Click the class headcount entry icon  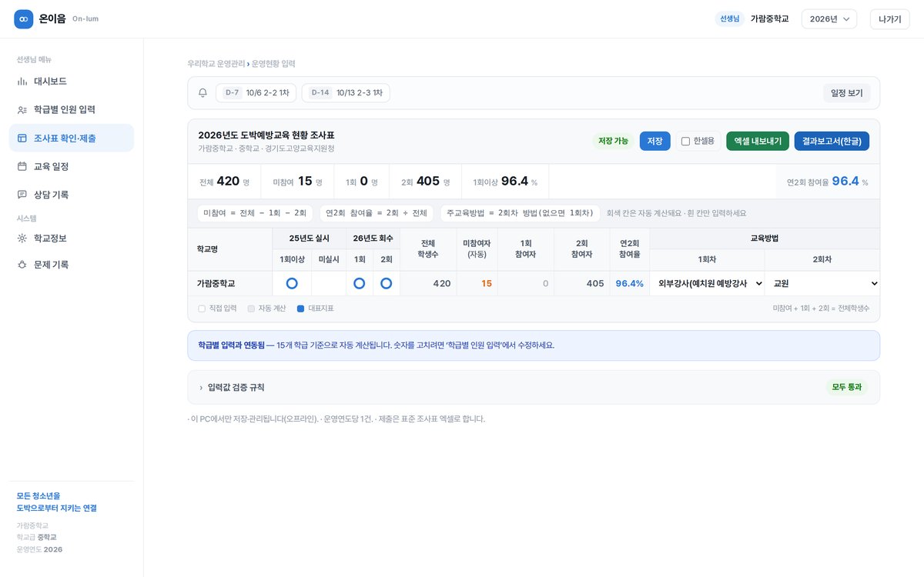(x=22, y=109)
